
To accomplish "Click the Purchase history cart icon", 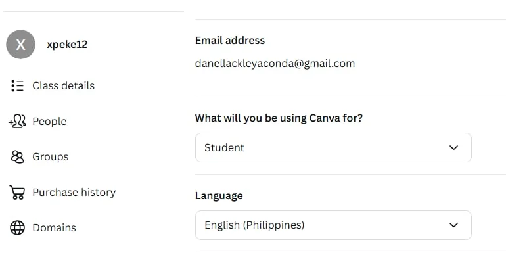I will tap(17, 193).
